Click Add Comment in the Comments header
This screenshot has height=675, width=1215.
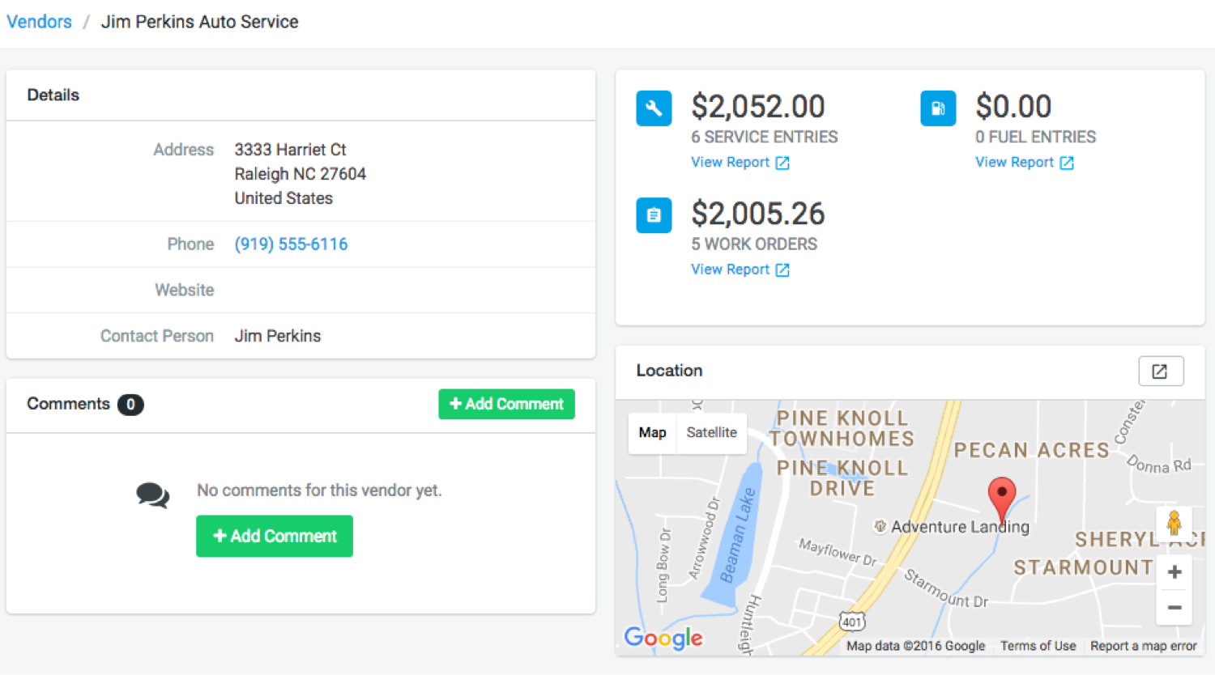click(x=506, y=404)
